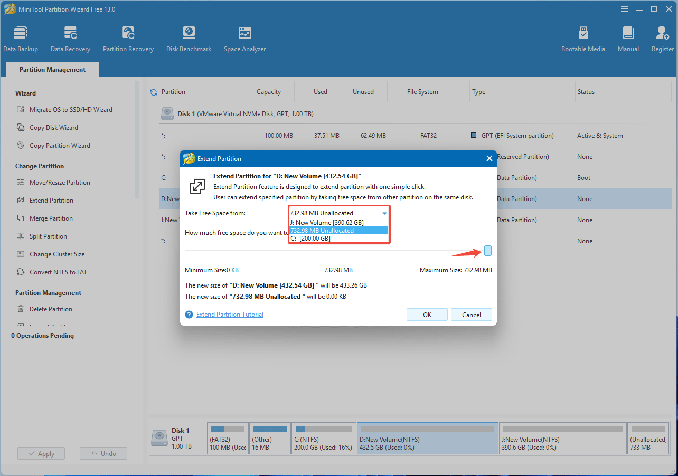678x476 pixels.
Task: Open the help icon beside Extend Partition Tutorial
Action: [x=189, y=314]
